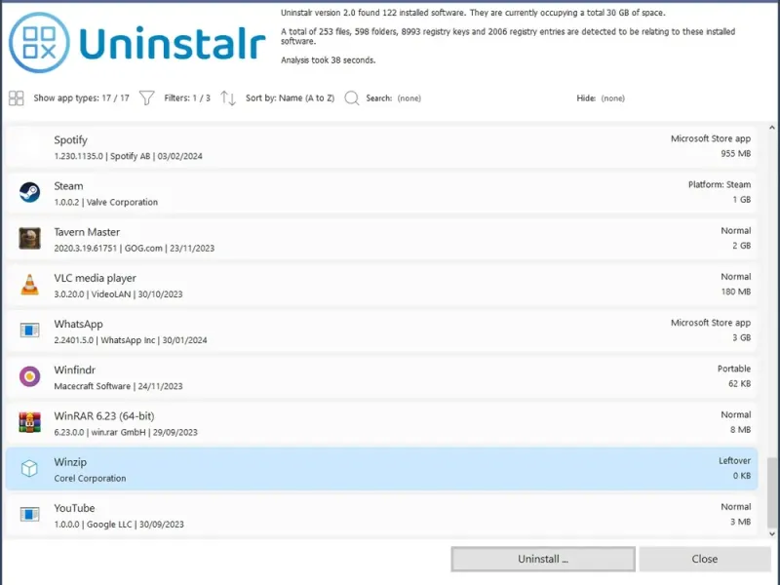Click the Uninstalr logo icon
The height and width of the screenshot is (585, 780).
[x=39, y=43]
